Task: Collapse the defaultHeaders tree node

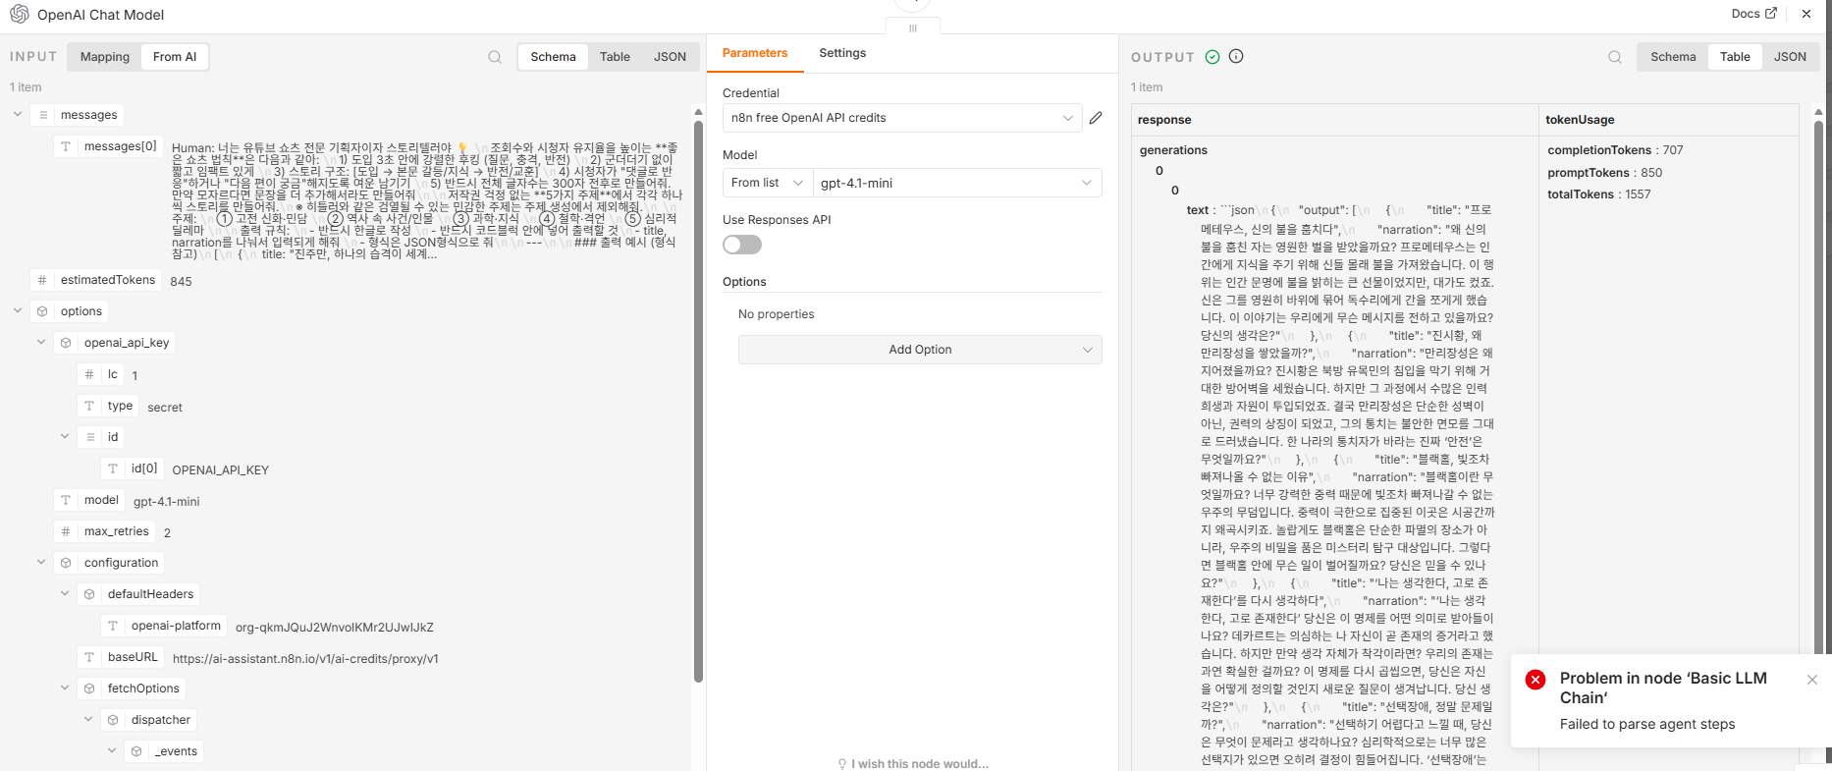Action: [x=65, y=593]
